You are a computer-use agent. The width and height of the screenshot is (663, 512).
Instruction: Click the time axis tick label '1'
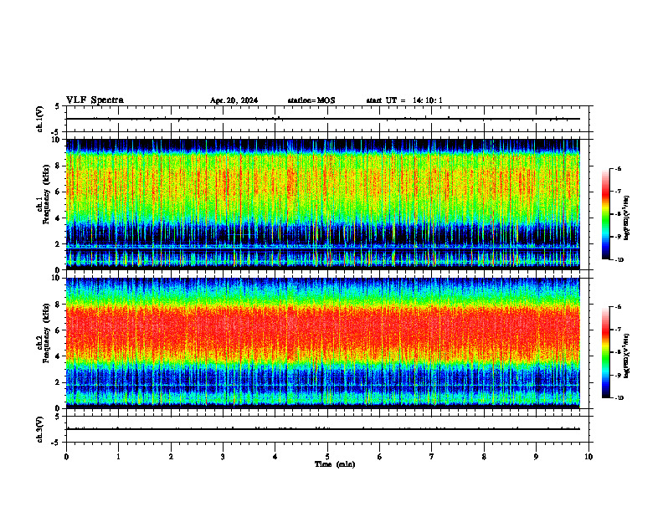click(118, 457)
